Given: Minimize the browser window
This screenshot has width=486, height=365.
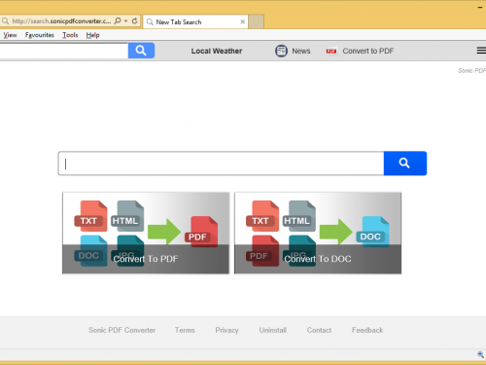Looking at the screenshot, I should (480, 7).
